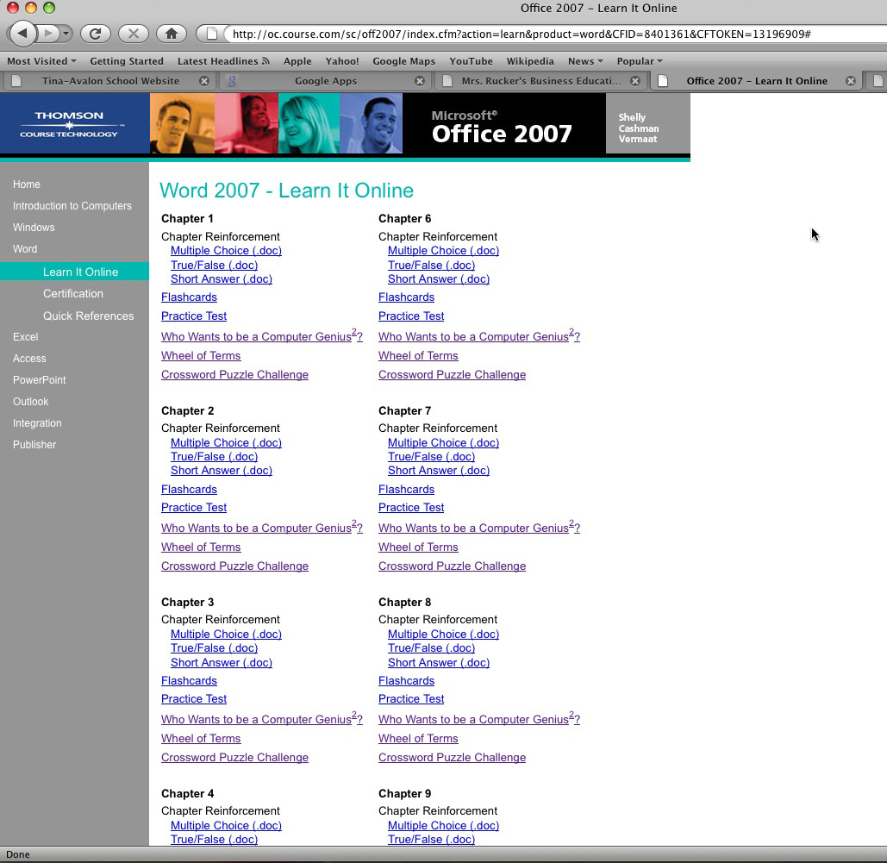Screen dimensions: 887x863
Task: Open Chapter 6 Crossword Puzzle Challenge
Action: coord(452,375)
